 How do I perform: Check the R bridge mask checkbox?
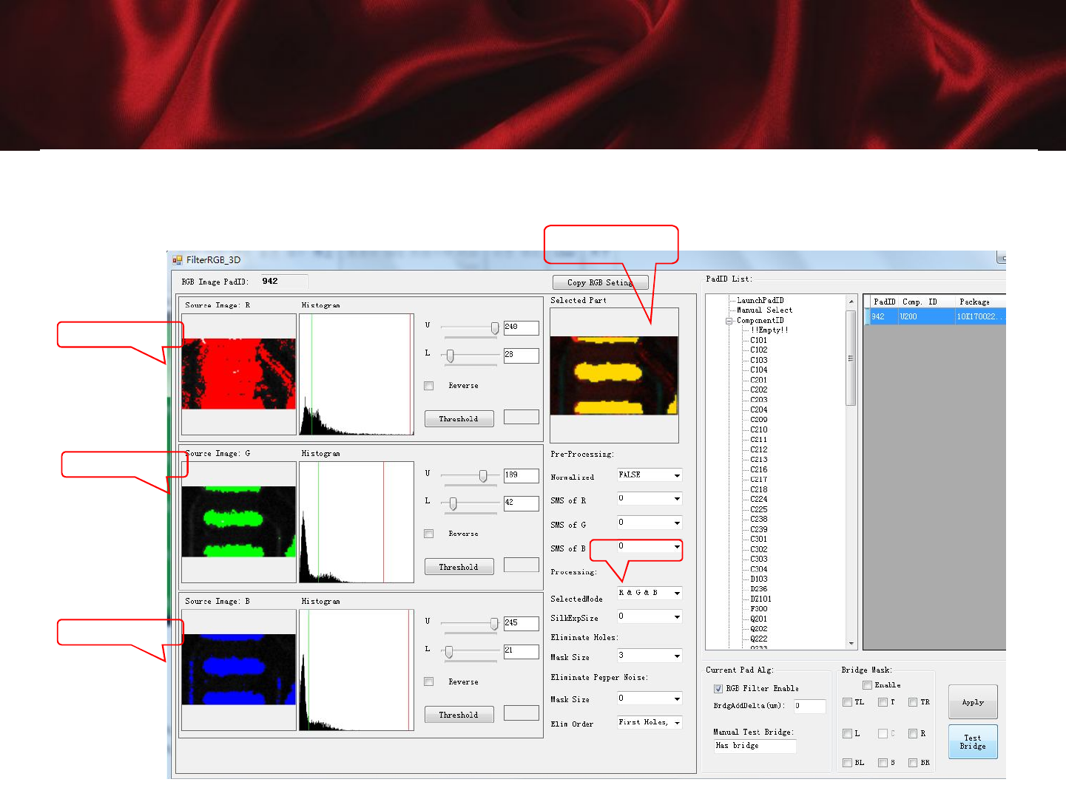pos(913,734)
